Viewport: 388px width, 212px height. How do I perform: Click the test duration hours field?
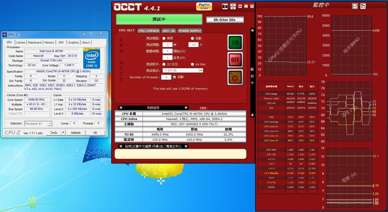coord(168,45)
